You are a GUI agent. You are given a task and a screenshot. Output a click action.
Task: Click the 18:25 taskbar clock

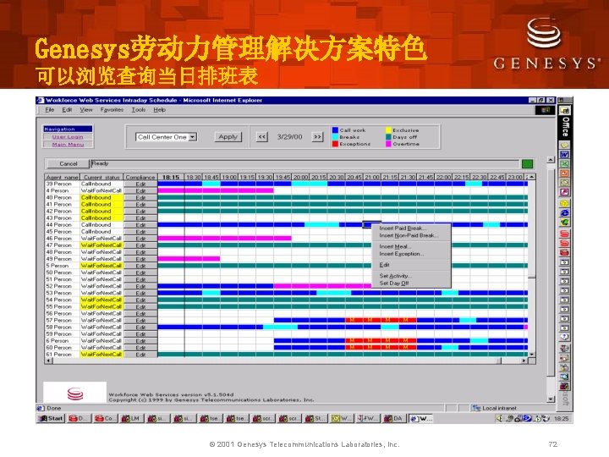562,419
